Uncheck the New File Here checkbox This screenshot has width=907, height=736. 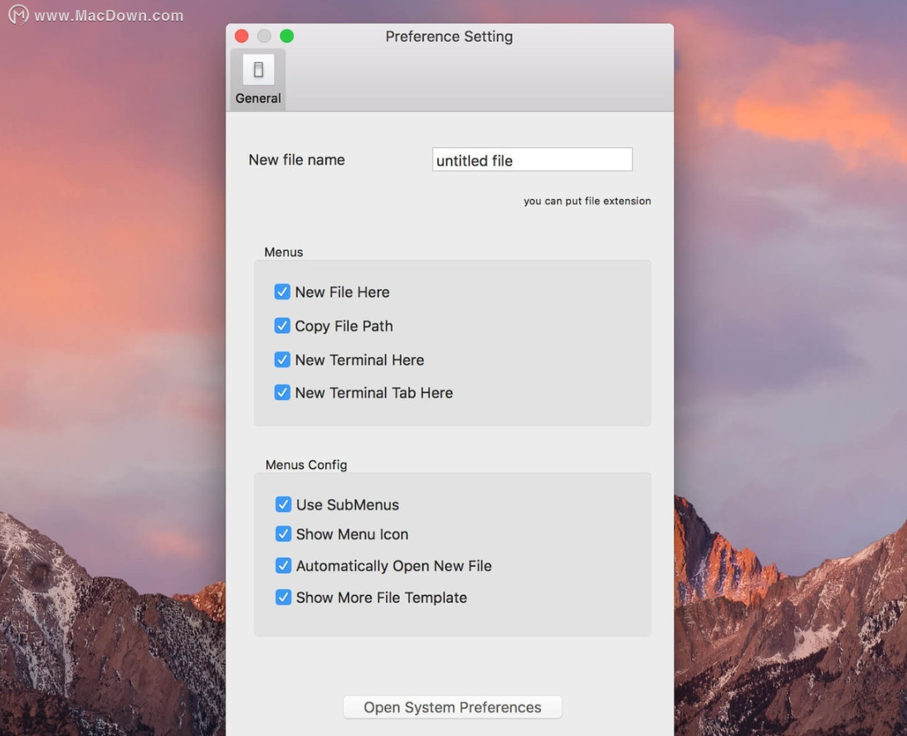tap(282, 292)
